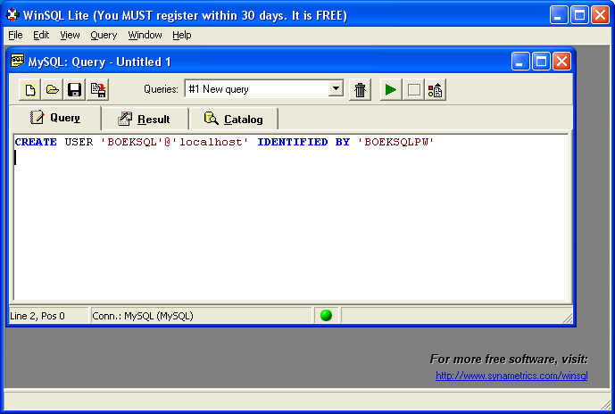Image resolution: width=615 pixels, height=414 pixels.
Task: Open a saved query file
Action: (52, 90)
